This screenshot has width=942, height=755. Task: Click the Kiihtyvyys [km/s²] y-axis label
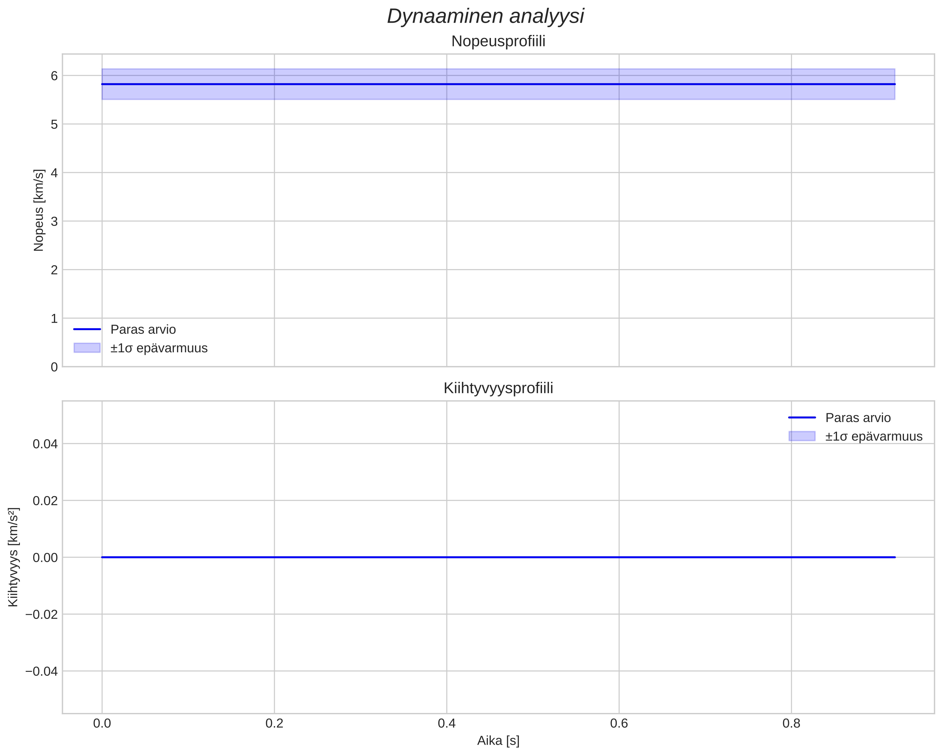(13, 557)
